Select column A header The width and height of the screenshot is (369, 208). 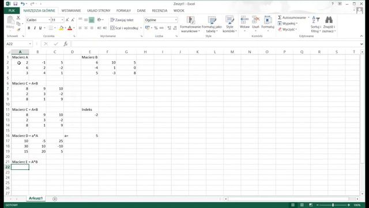(20, 52)
